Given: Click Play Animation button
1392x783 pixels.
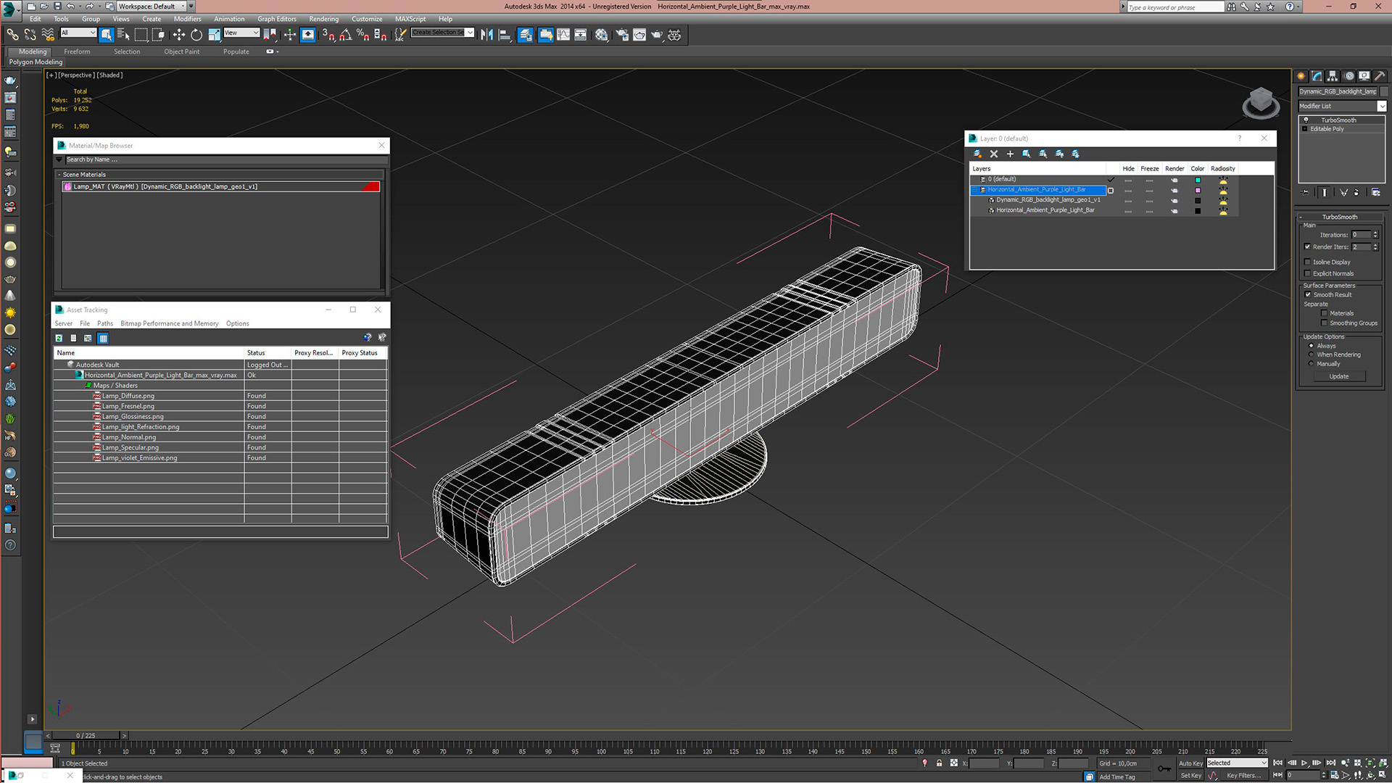Looking at the screenshot, I should click(1304, 763).
